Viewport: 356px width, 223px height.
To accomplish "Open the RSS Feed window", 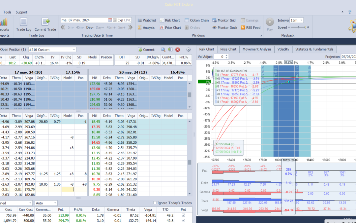I will 251,27.
